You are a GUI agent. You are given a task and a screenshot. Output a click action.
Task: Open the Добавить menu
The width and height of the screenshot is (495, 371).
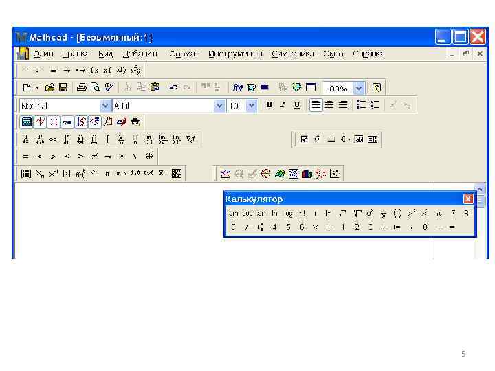coord(142,54)
